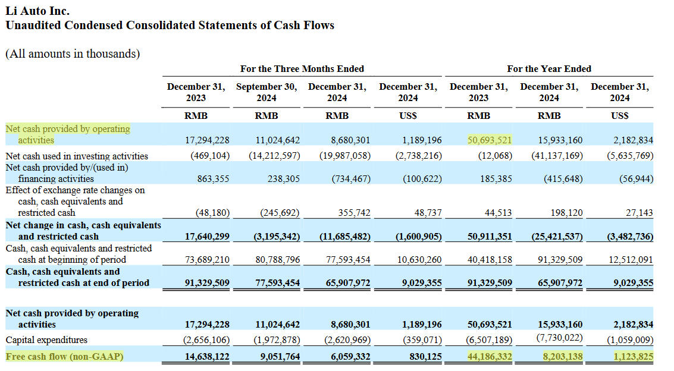
Task: Click the (41,137,169) investing activities value
Action: pos(557,155)
